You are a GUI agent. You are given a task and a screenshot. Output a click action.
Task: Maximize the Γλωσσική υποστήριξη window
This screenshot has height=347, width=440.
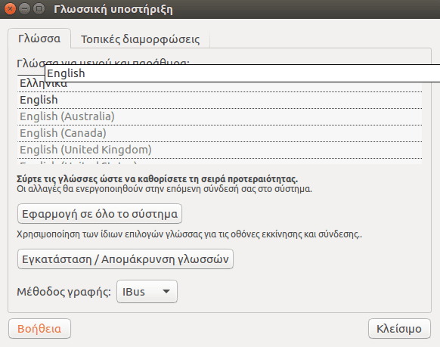coord(39,9)
